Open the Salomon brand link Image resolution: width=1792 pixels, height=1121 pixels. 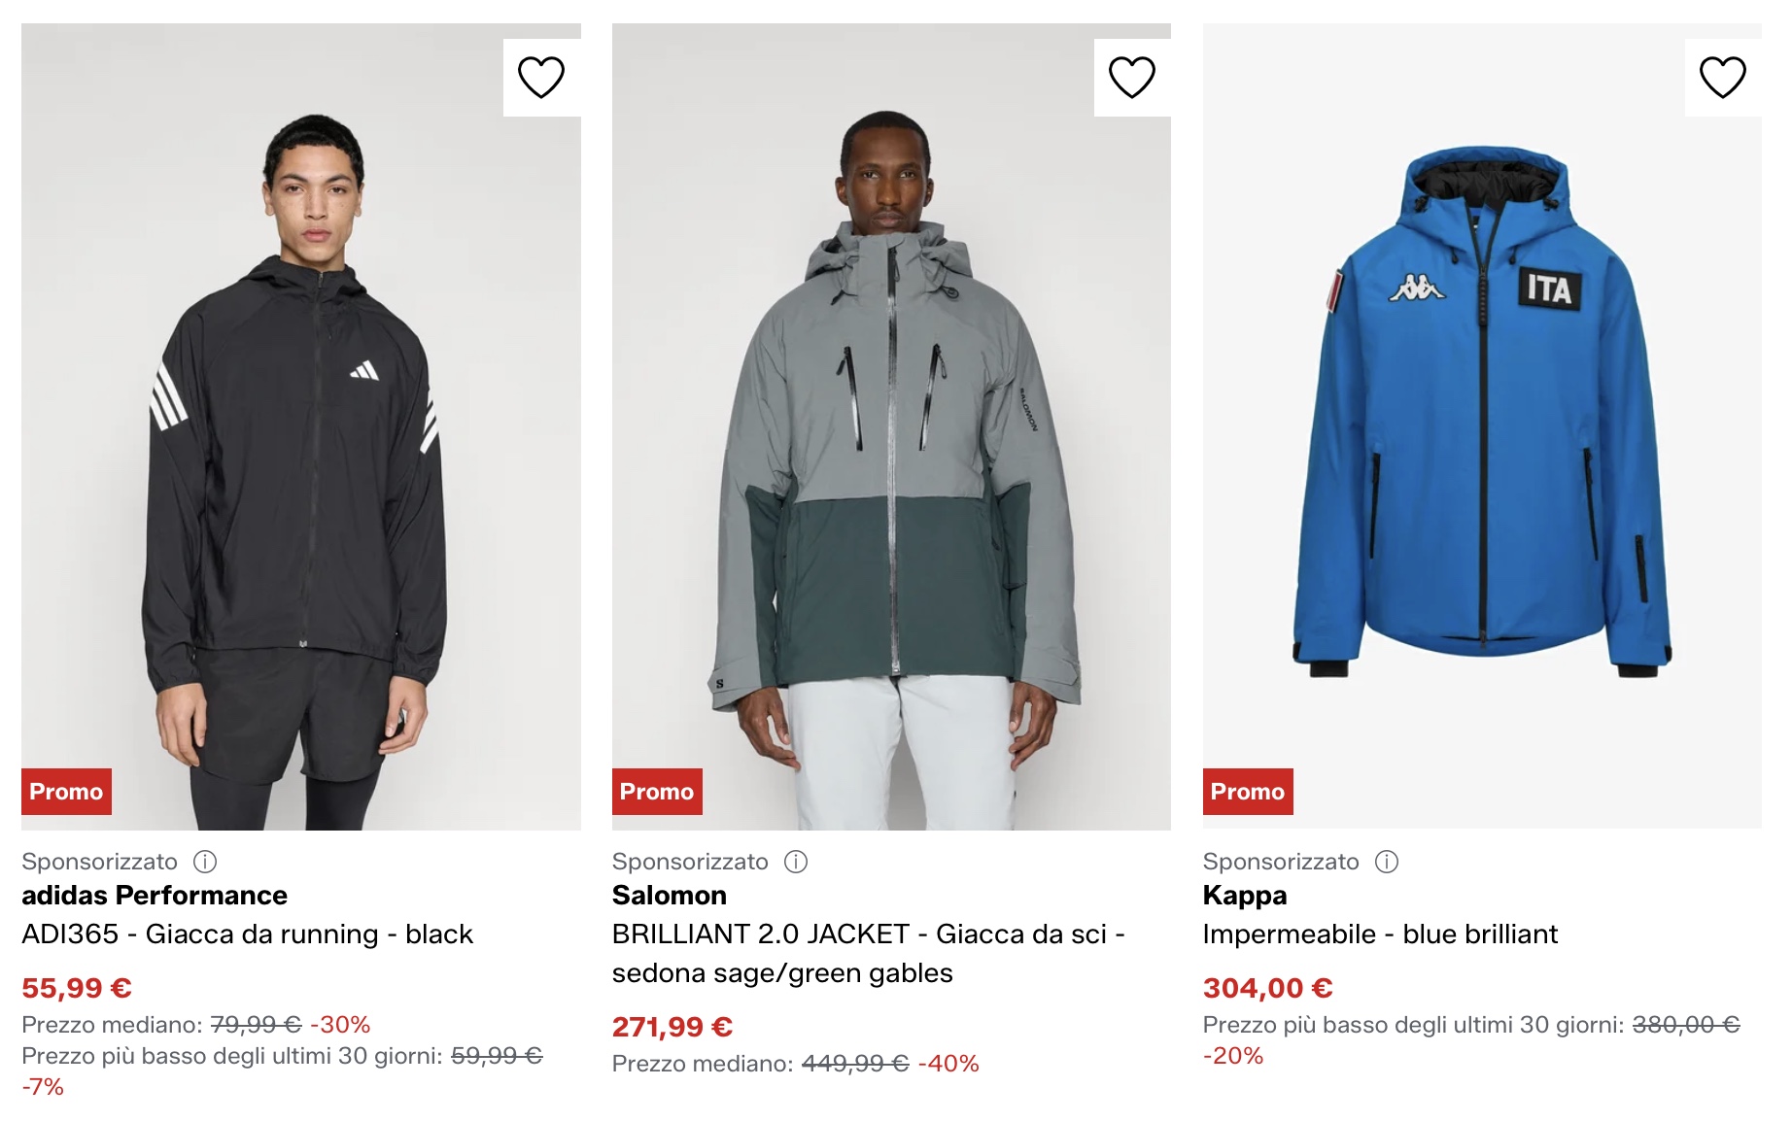point(669,895)
